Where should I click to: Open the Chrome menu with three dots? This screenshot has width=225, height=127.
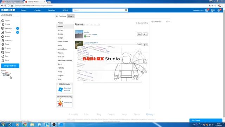(223, 6)
